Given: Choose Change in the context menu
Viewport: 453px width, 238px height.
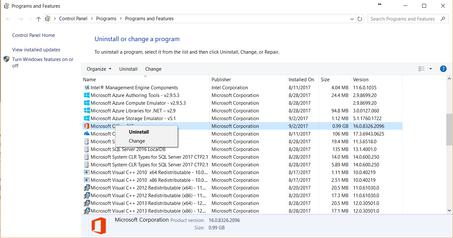Looking at the screenshot, I should click(x=137, y=141).
